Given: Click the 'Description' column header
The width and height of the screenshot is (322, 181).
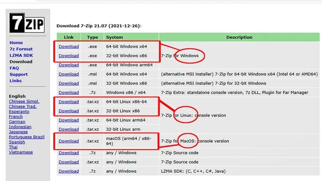Looking at the screenshot, I should pyautogui.click(x=239, y=37).
